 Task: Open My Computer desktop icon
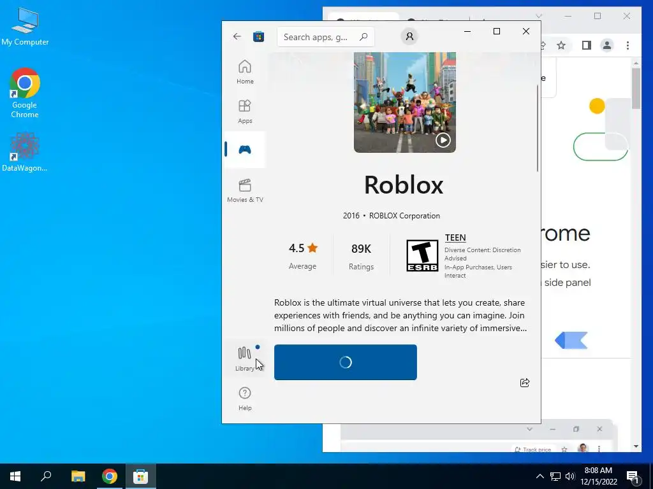point(25,27)
